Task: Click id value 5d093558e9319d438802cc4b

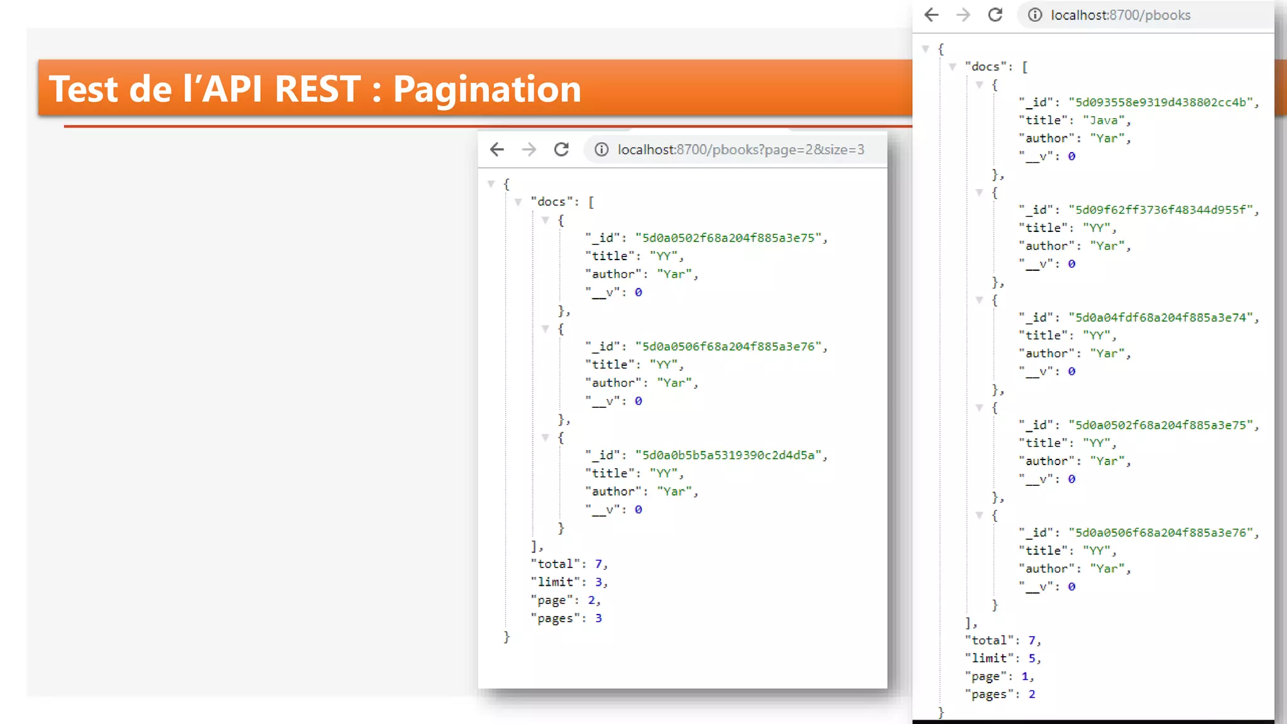Action: pos(1161,102)
